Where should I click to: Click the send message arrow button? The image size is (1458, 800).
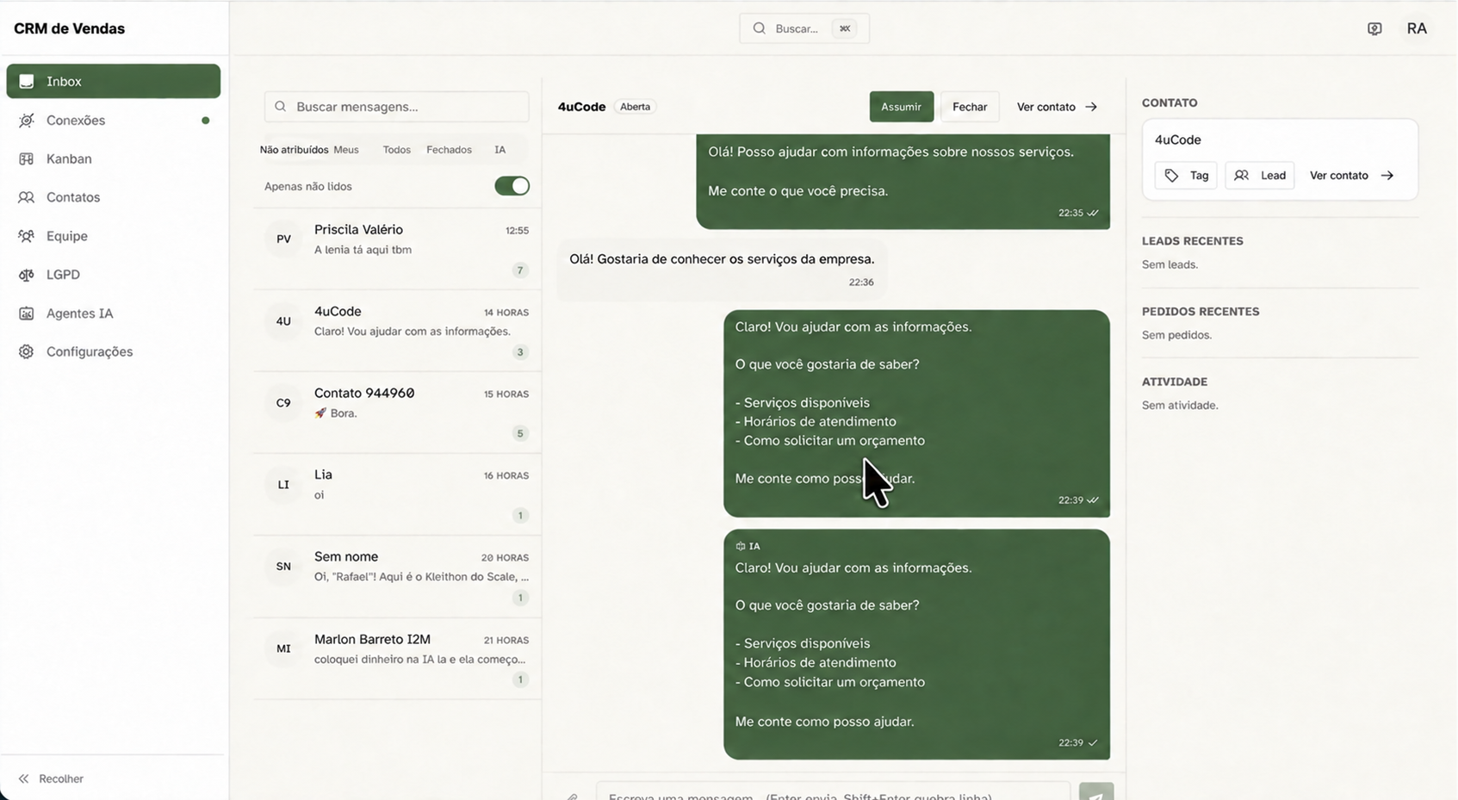(1096, 792)
